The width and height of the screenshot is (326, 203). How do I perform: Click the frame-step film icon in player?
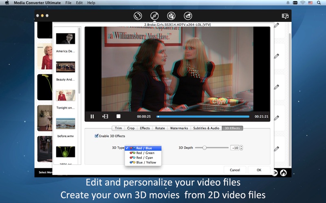(105, 117)
